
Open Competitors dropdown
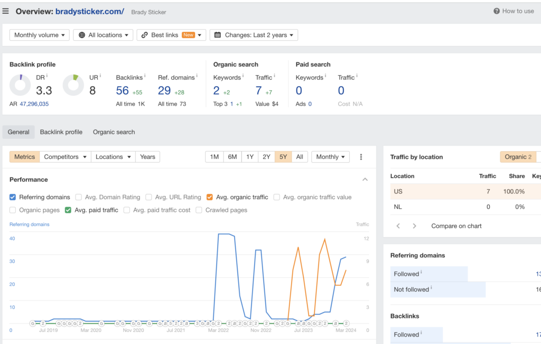tap(65, 156)
